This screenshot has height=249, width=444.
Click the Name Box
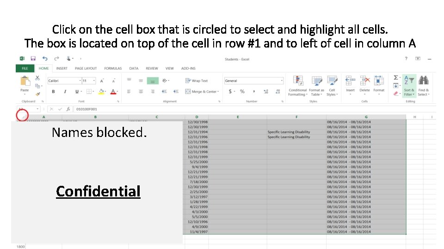[x=28, y=109]
